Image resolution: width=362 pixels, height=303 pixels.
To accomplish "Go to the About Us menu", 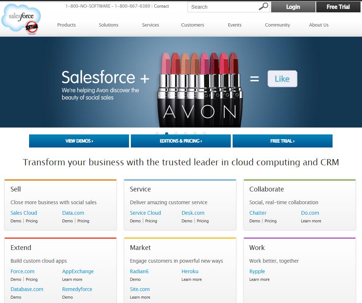I will [x=318, y=25].
